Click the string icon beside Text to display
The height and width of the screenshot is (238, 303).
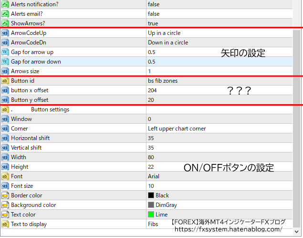coord(5,224)
